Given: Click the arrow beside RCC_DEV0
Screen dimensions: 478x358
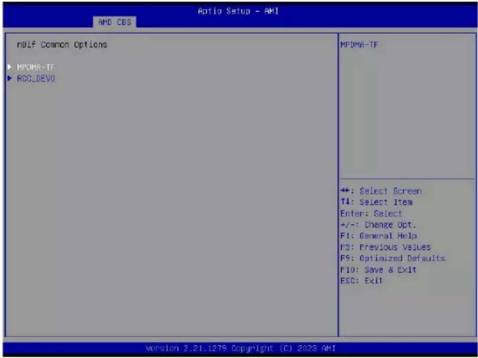Looking at the screenshot, I should 10,79.
